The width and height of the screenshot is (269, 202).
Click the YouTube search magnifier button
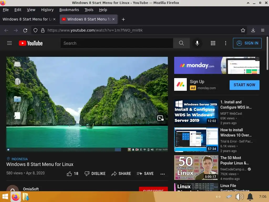click(181, 43)
